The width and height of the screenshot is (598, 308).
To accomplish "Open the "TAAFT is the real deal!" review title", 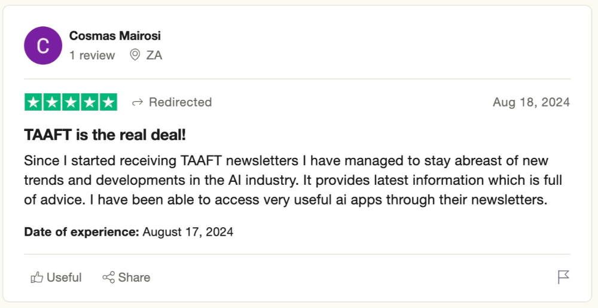I will (x=105, y=135).
